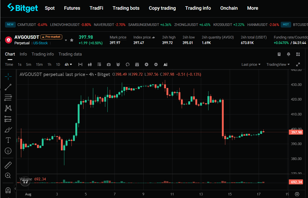Open the chart settings gear icon

(x=156, y=64)
